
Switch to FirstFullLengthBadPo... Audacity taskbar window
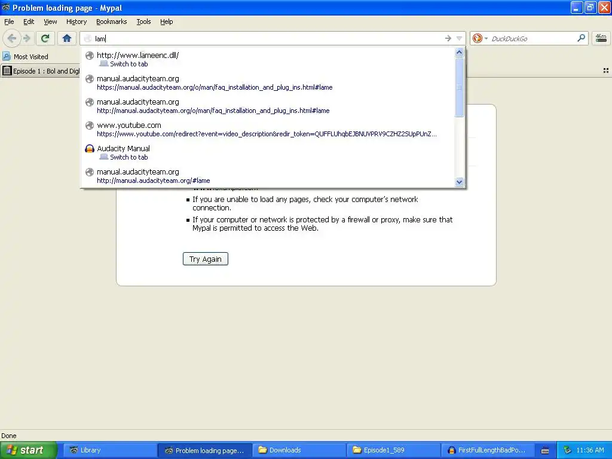[488, 450]
